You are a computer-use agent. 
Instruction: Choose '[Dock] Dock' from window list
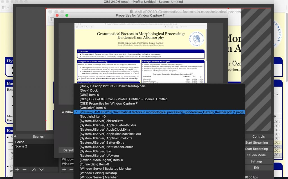coord(159,90)
